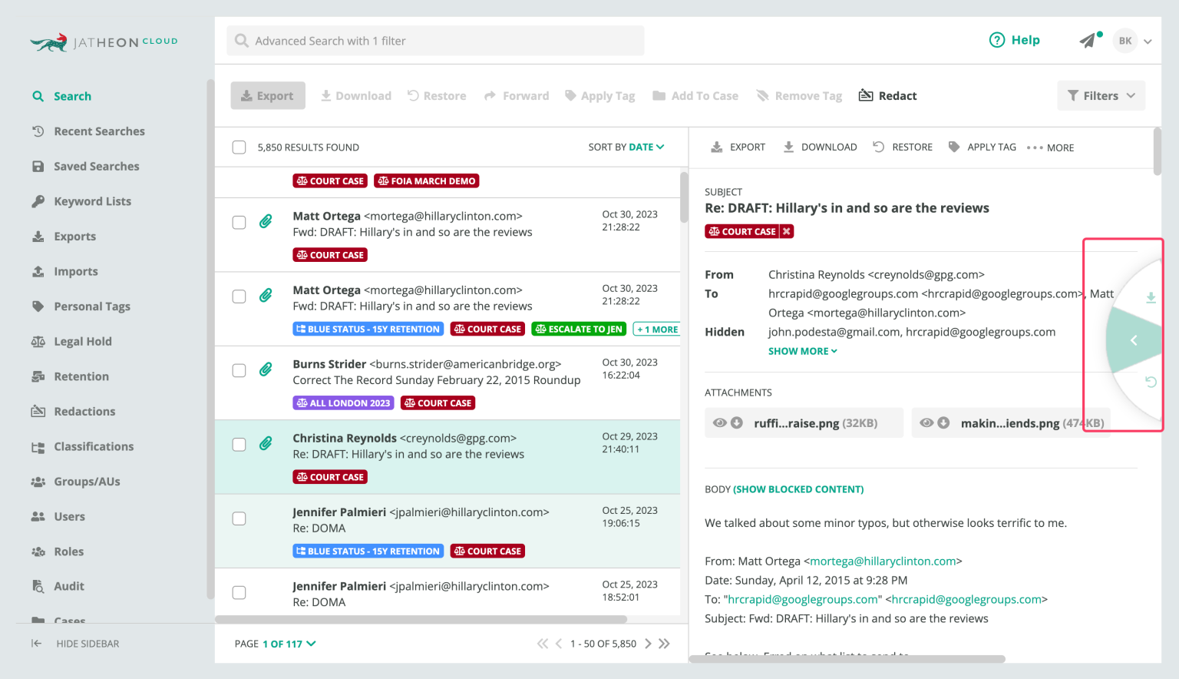Check the select-all checkbox above the results list
The image size is (1179, 679).
pos(239,147)
